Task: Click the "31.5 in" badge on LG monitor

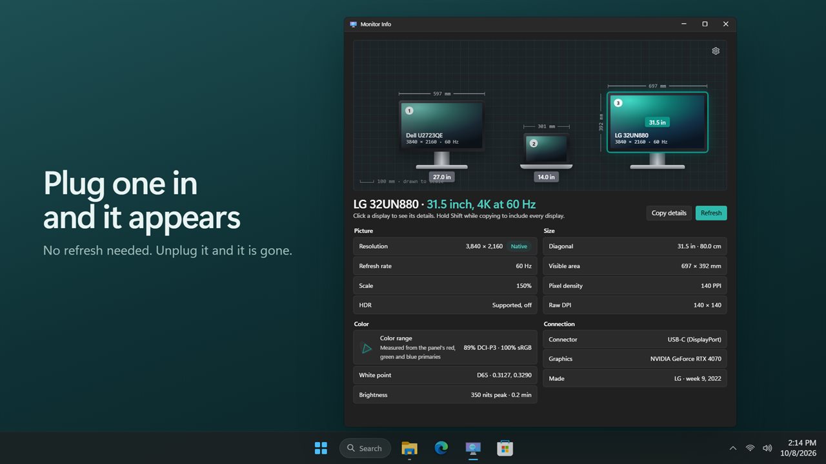Action: (x=657, y=122)
